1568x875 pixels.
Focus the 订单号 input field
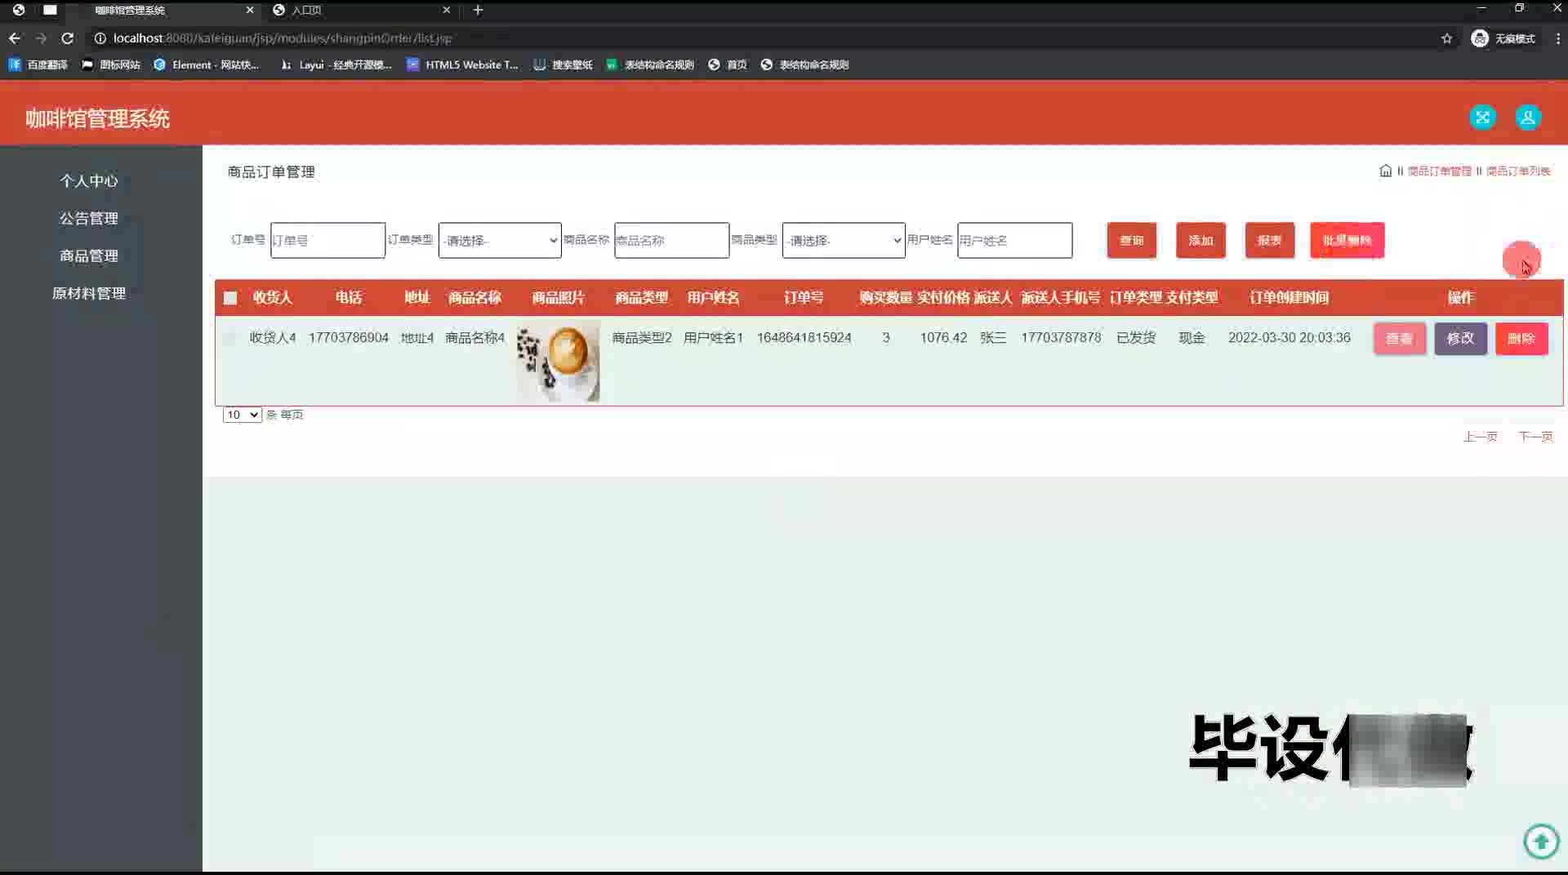pyautogui.click(x=327, y=240)
